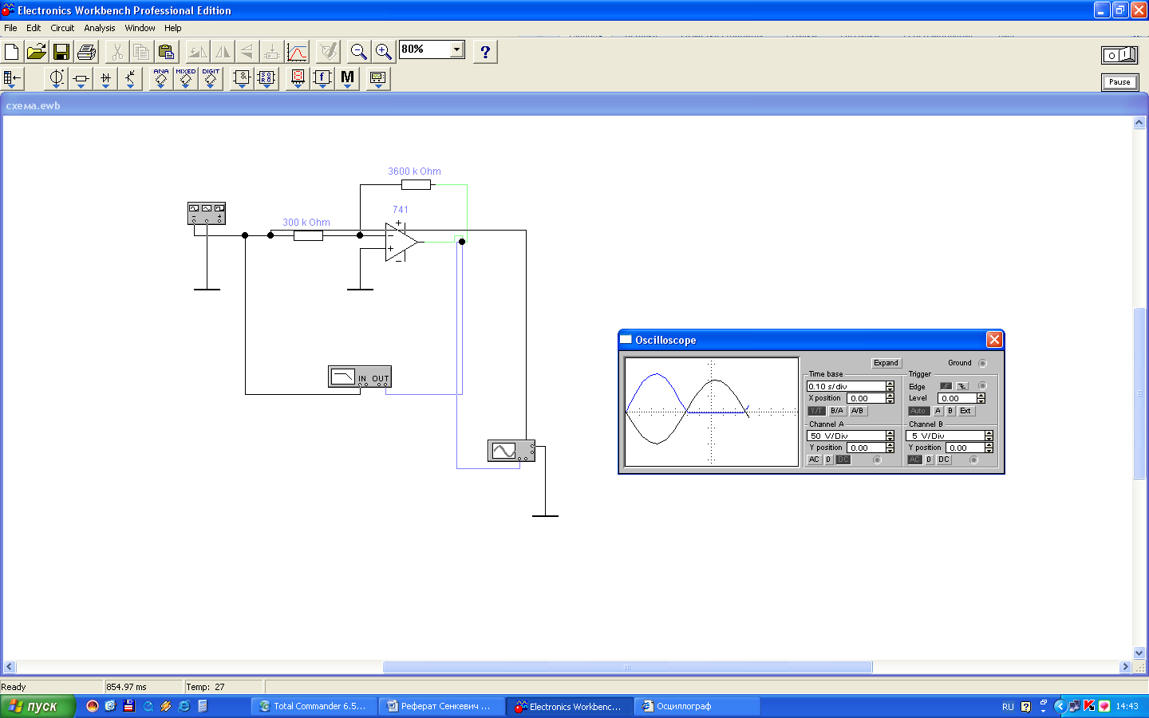Image resolution: width=1149 pixels, height=718 pixels.
Task: Adjust the Time base s/div spinner
Action: (x=890, y=386)
